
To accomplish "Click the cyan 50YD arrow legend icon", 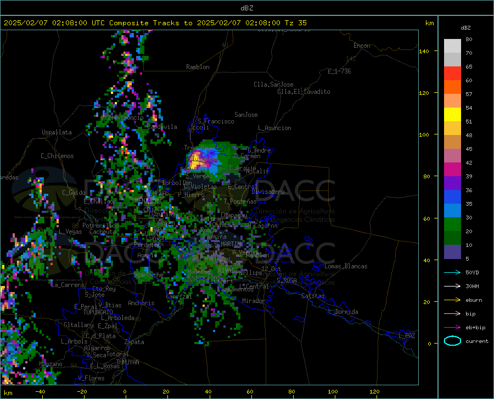I will click(452, 272).
